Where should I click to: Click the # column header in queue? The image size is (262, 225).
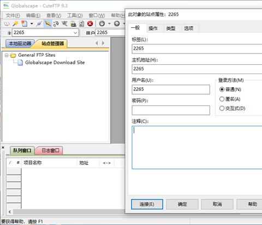[x=18, y=163]
